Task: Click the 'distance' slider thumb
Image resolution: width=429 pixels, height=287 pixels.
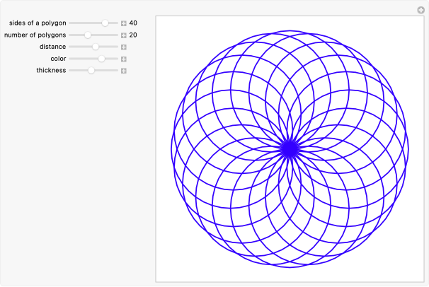Action: pyautogui.click(x=96, y=47)
